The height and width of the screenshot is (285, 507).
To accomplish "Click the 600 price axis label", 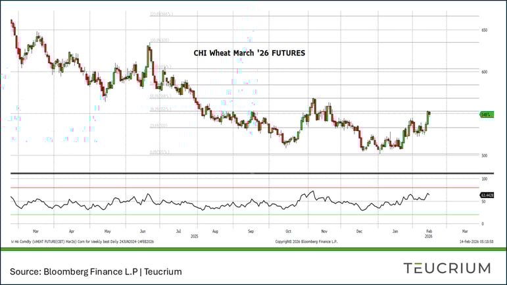I will point(483,72).
